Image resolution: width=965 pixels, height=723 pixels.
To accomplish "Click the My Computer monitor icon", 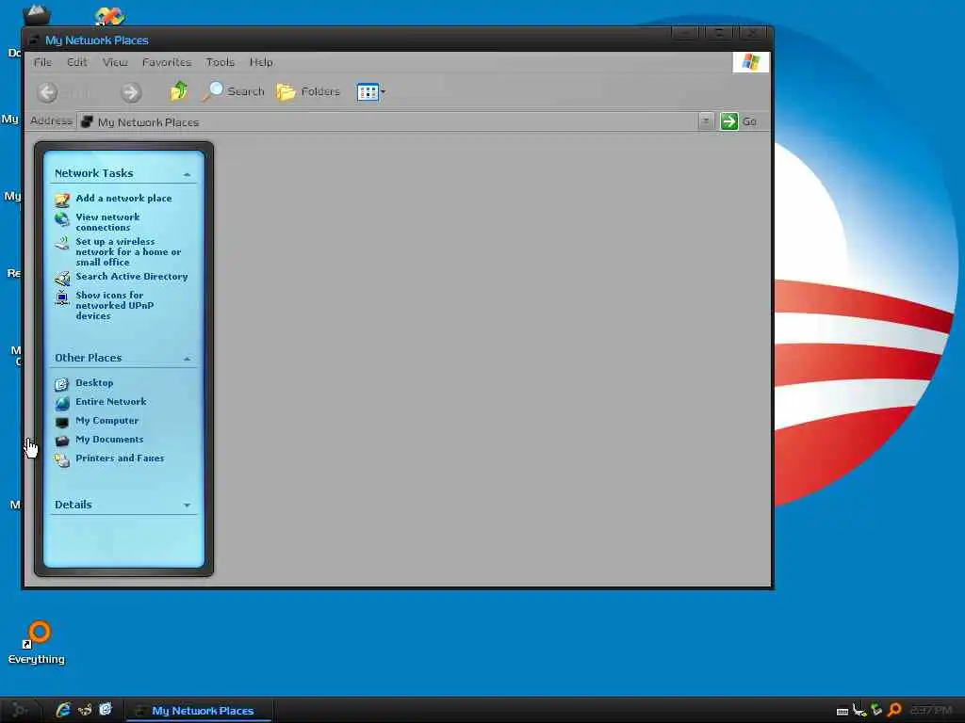I will (x=62, y=423).
